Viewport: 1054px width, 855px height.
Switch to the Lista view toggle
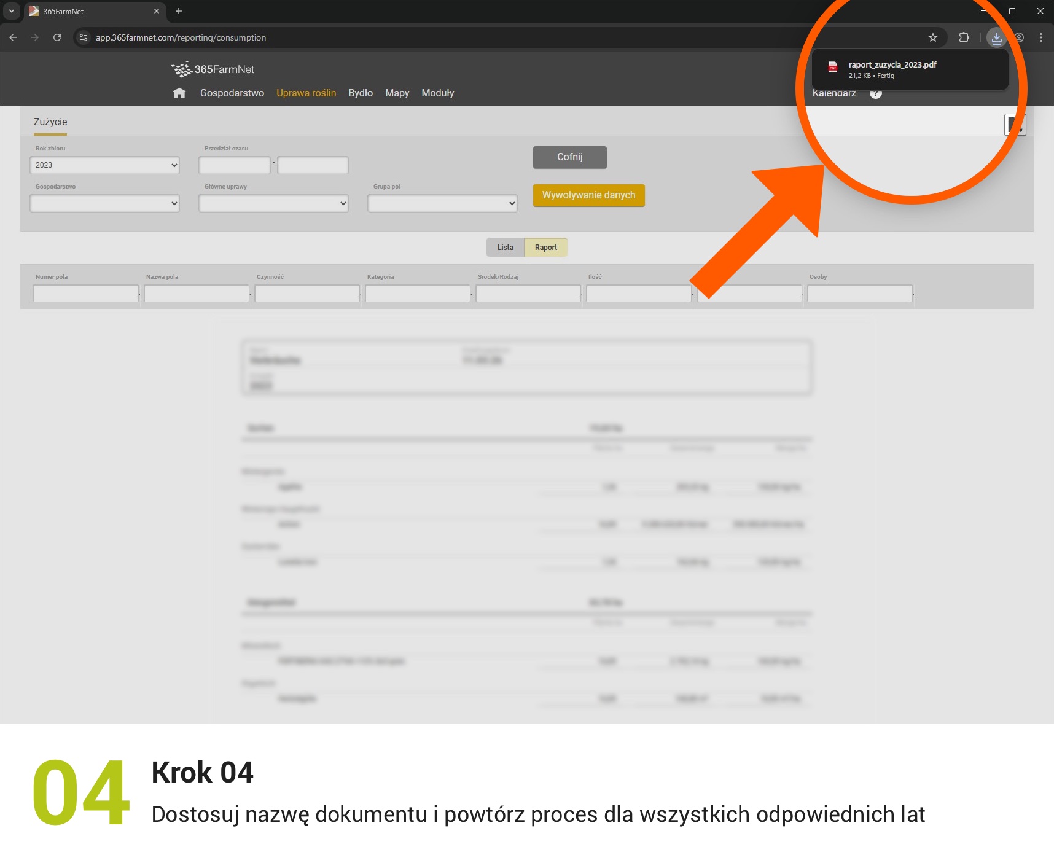tap(504, 247)
